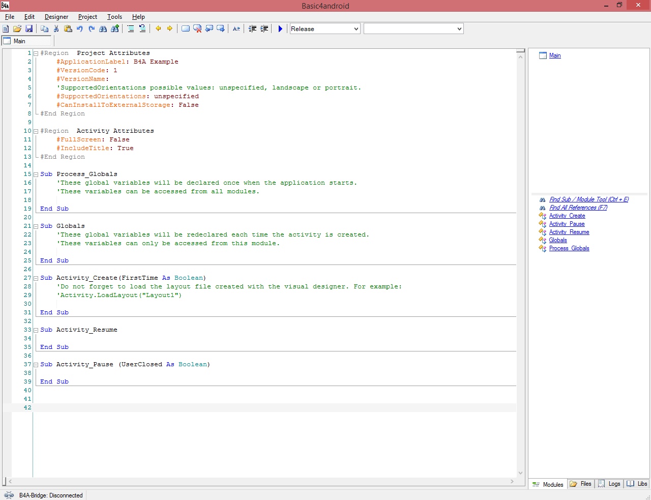Collapse Sub Activity_Pause fold marker
Viewport: 651px width, 500px height.
coord(36,365)
